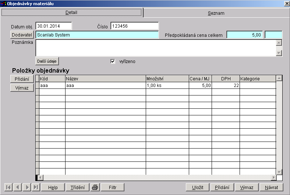Close the Objednávky materiálu window
Image resolution: width=290 pixels, height=195 pixels.
(286, 3)
